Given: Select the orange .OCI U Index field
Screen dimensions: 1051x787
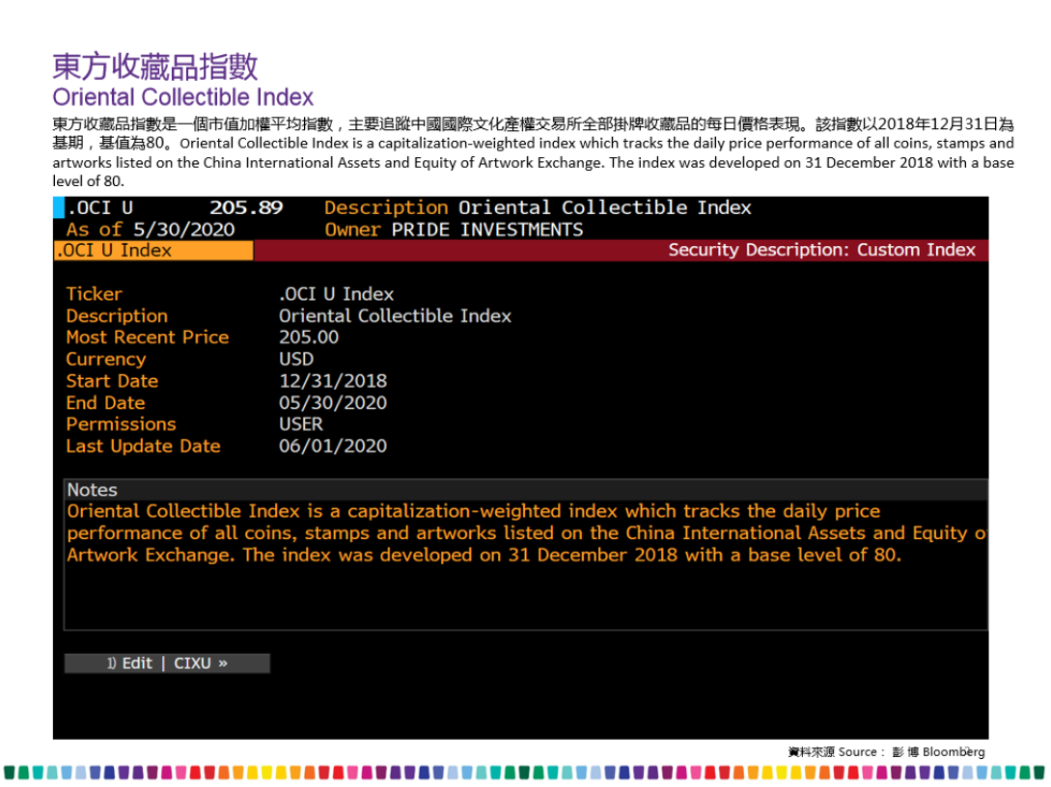Looking at the screenshot, I should point(153,251).
